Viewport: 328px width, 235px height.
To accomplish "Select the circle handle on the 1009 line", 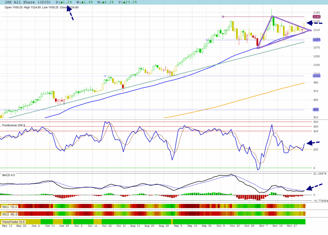I will (x=105, y=76).
